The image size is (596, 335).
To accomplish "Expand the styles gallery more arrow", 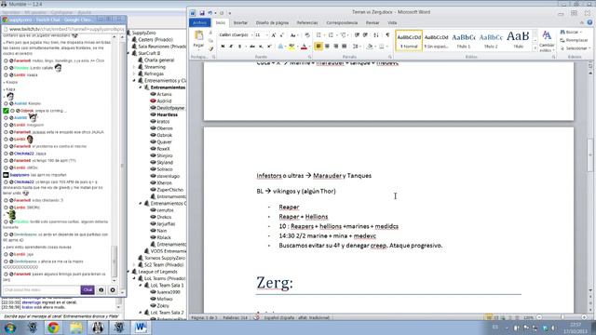I will [x=535, y=48].
